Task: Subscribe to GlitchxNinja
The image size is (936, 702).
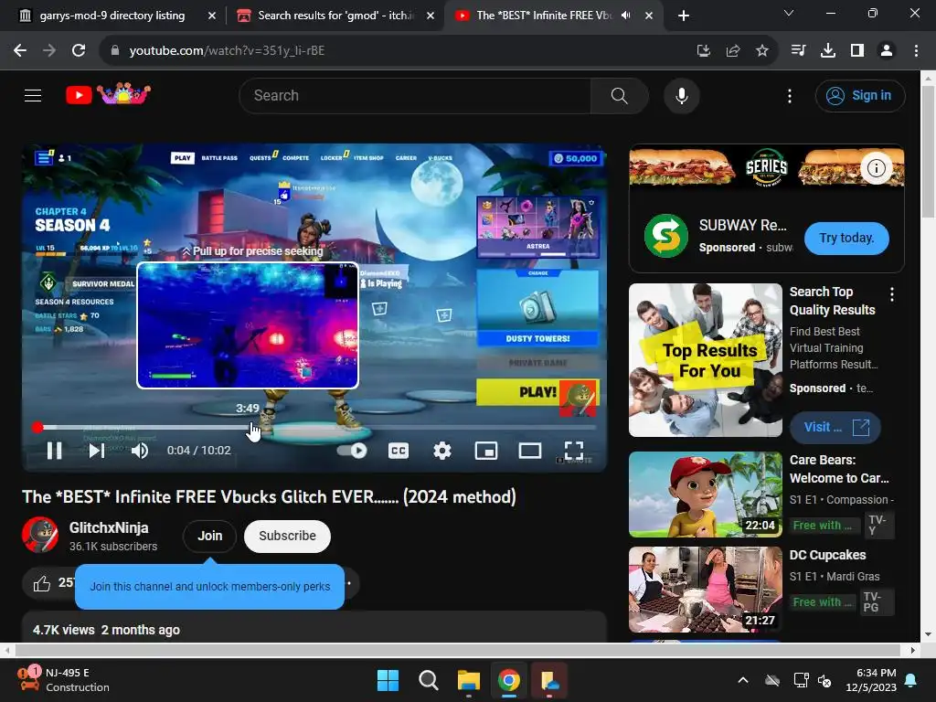Action: 287,536
